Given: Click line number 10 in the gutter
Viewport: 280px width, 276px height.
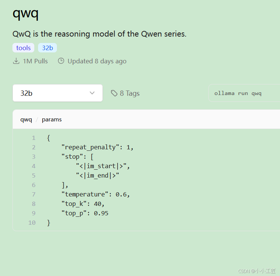Looking at the screenshot, I should tap(32, 222).
